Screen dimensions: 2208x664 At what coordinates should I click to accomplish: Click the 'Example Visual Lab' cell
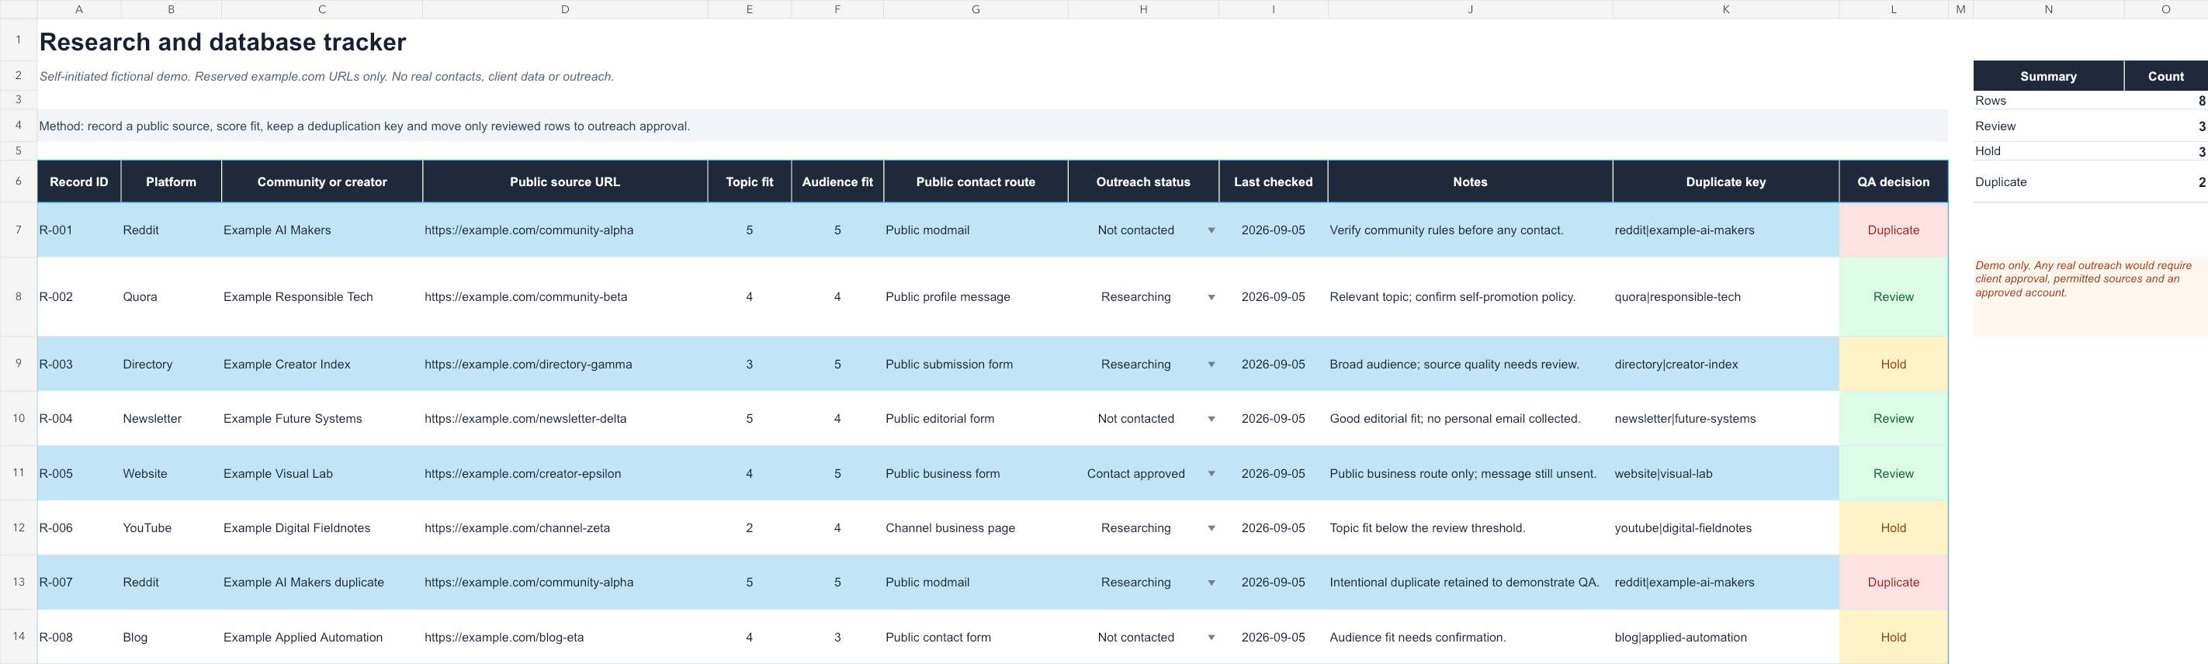321,474
